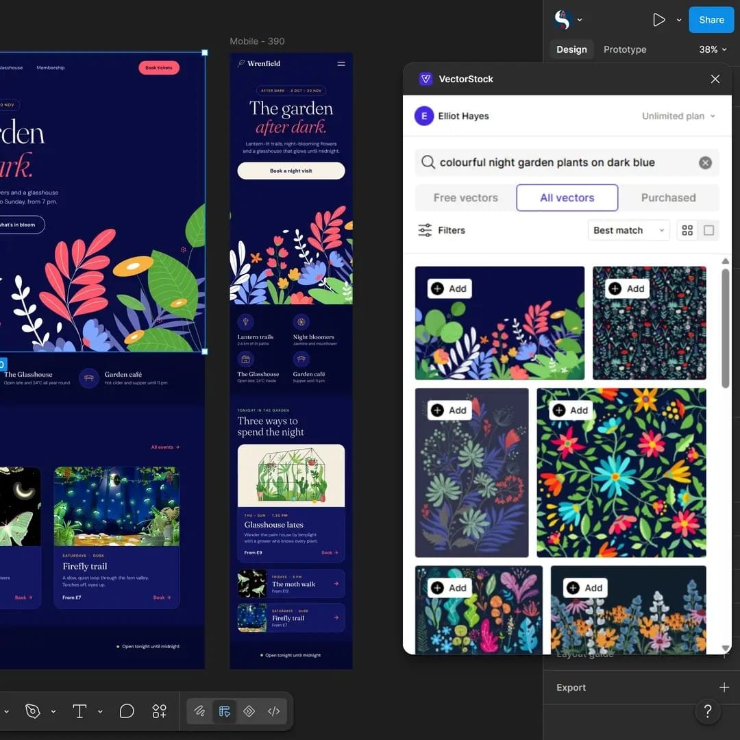This screenshot has width=740, height=740.
Task: Open the user avatar menu chevron
Action: (x=580, y=20)
